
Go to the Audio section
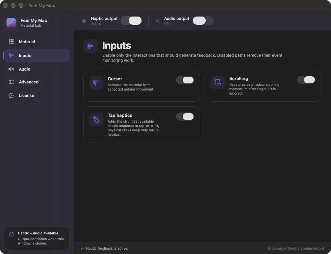37,69
